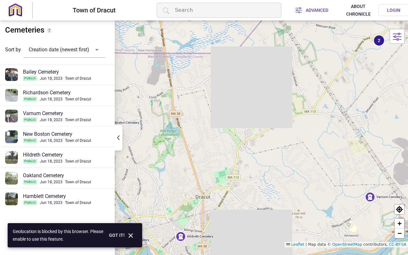This screenshot has width=408, height=255.
Task: Open Oakland Cemetery thumbnail
Action: 11,178
